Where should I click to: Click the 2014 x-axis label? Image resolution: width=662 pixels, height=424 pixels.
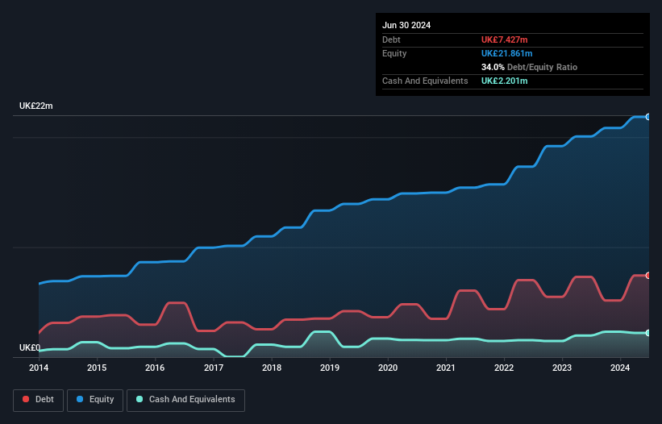click(x=39, y=368)
